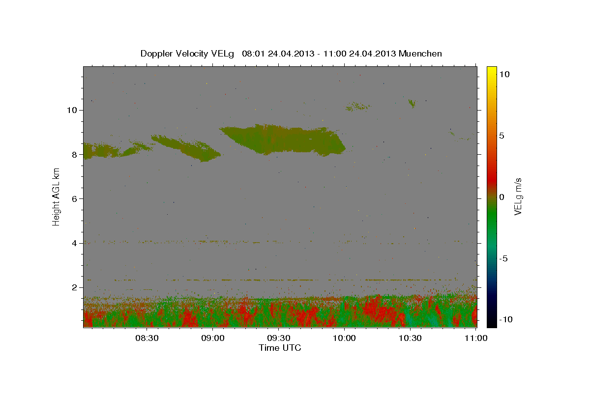Click the 'Time UTC' axis label
Screen dimensions: 590x393
coord(280,348)
